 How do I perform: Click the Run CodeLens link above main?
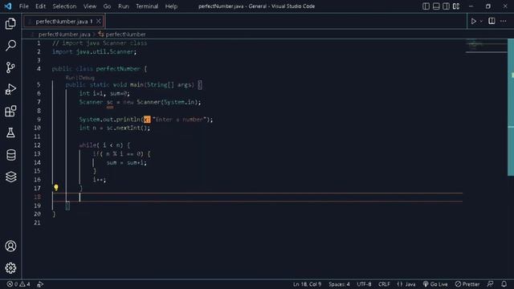[70, 78]
